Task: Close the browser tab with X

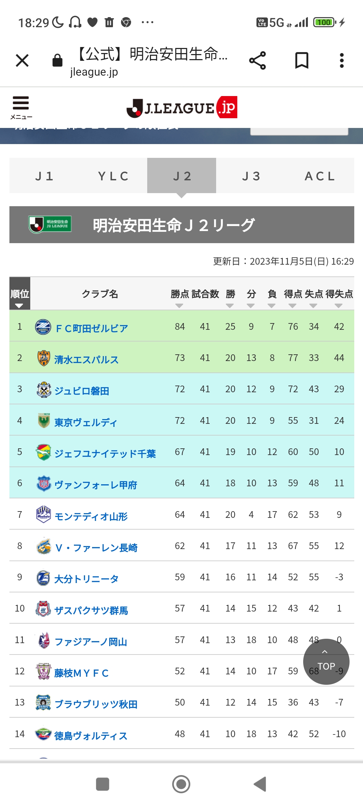Action: 22,61
